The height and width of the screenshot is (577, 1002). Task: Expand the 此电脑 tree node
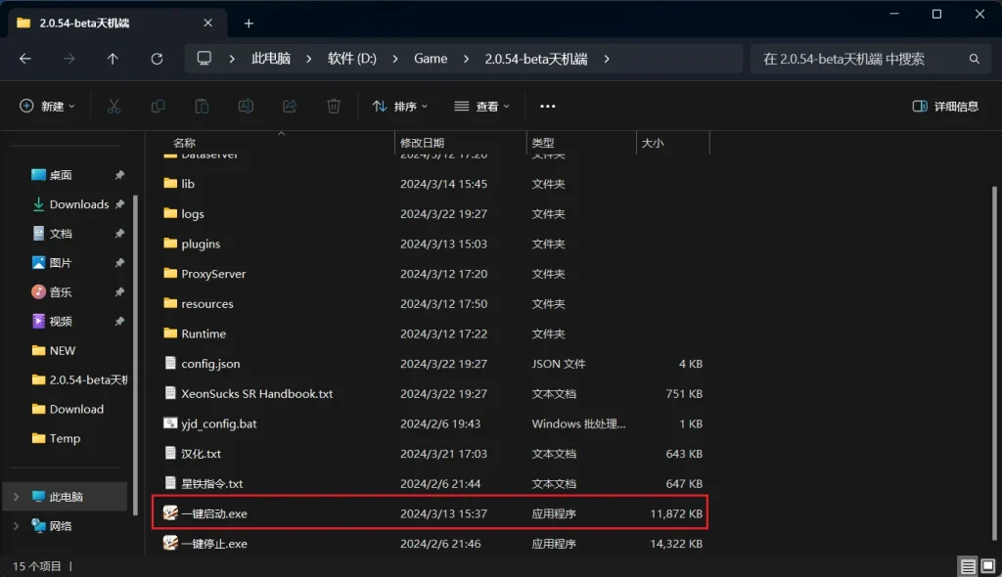coord(16,497)
